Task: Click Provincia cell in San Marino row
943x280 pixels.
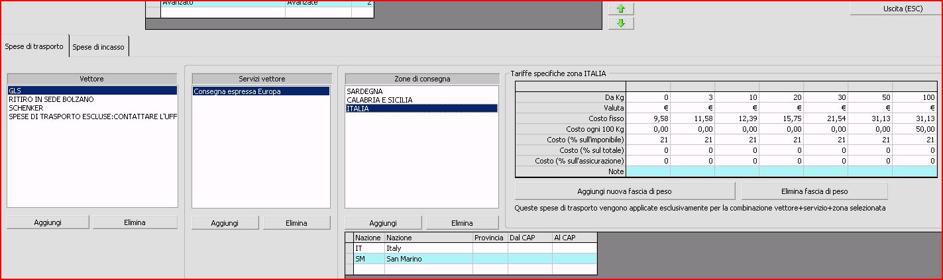Action: pyautogui.click(x=490, y=259)
